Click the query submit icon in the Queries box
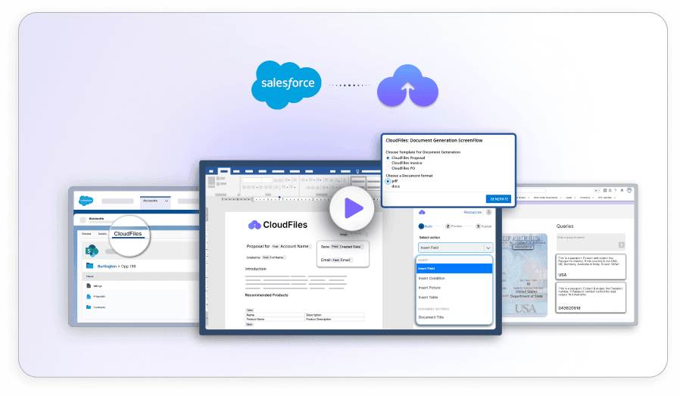Image resolution: width=680 pixels, height=396 pixels. click(x=622, y=245)
